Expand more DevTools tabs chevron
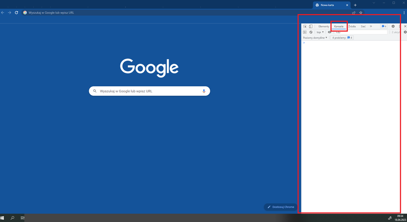 (371, 26)
